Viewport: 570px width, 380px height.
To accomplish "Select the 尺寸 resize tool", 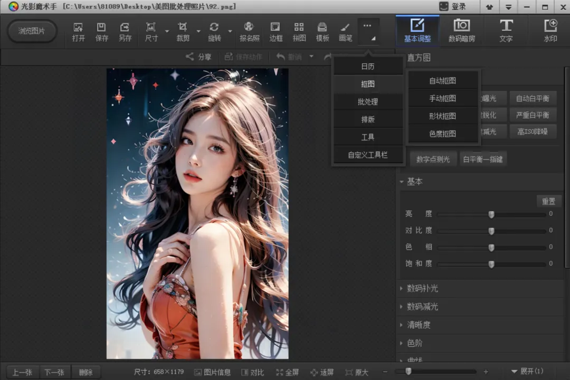I will (151, 32).
